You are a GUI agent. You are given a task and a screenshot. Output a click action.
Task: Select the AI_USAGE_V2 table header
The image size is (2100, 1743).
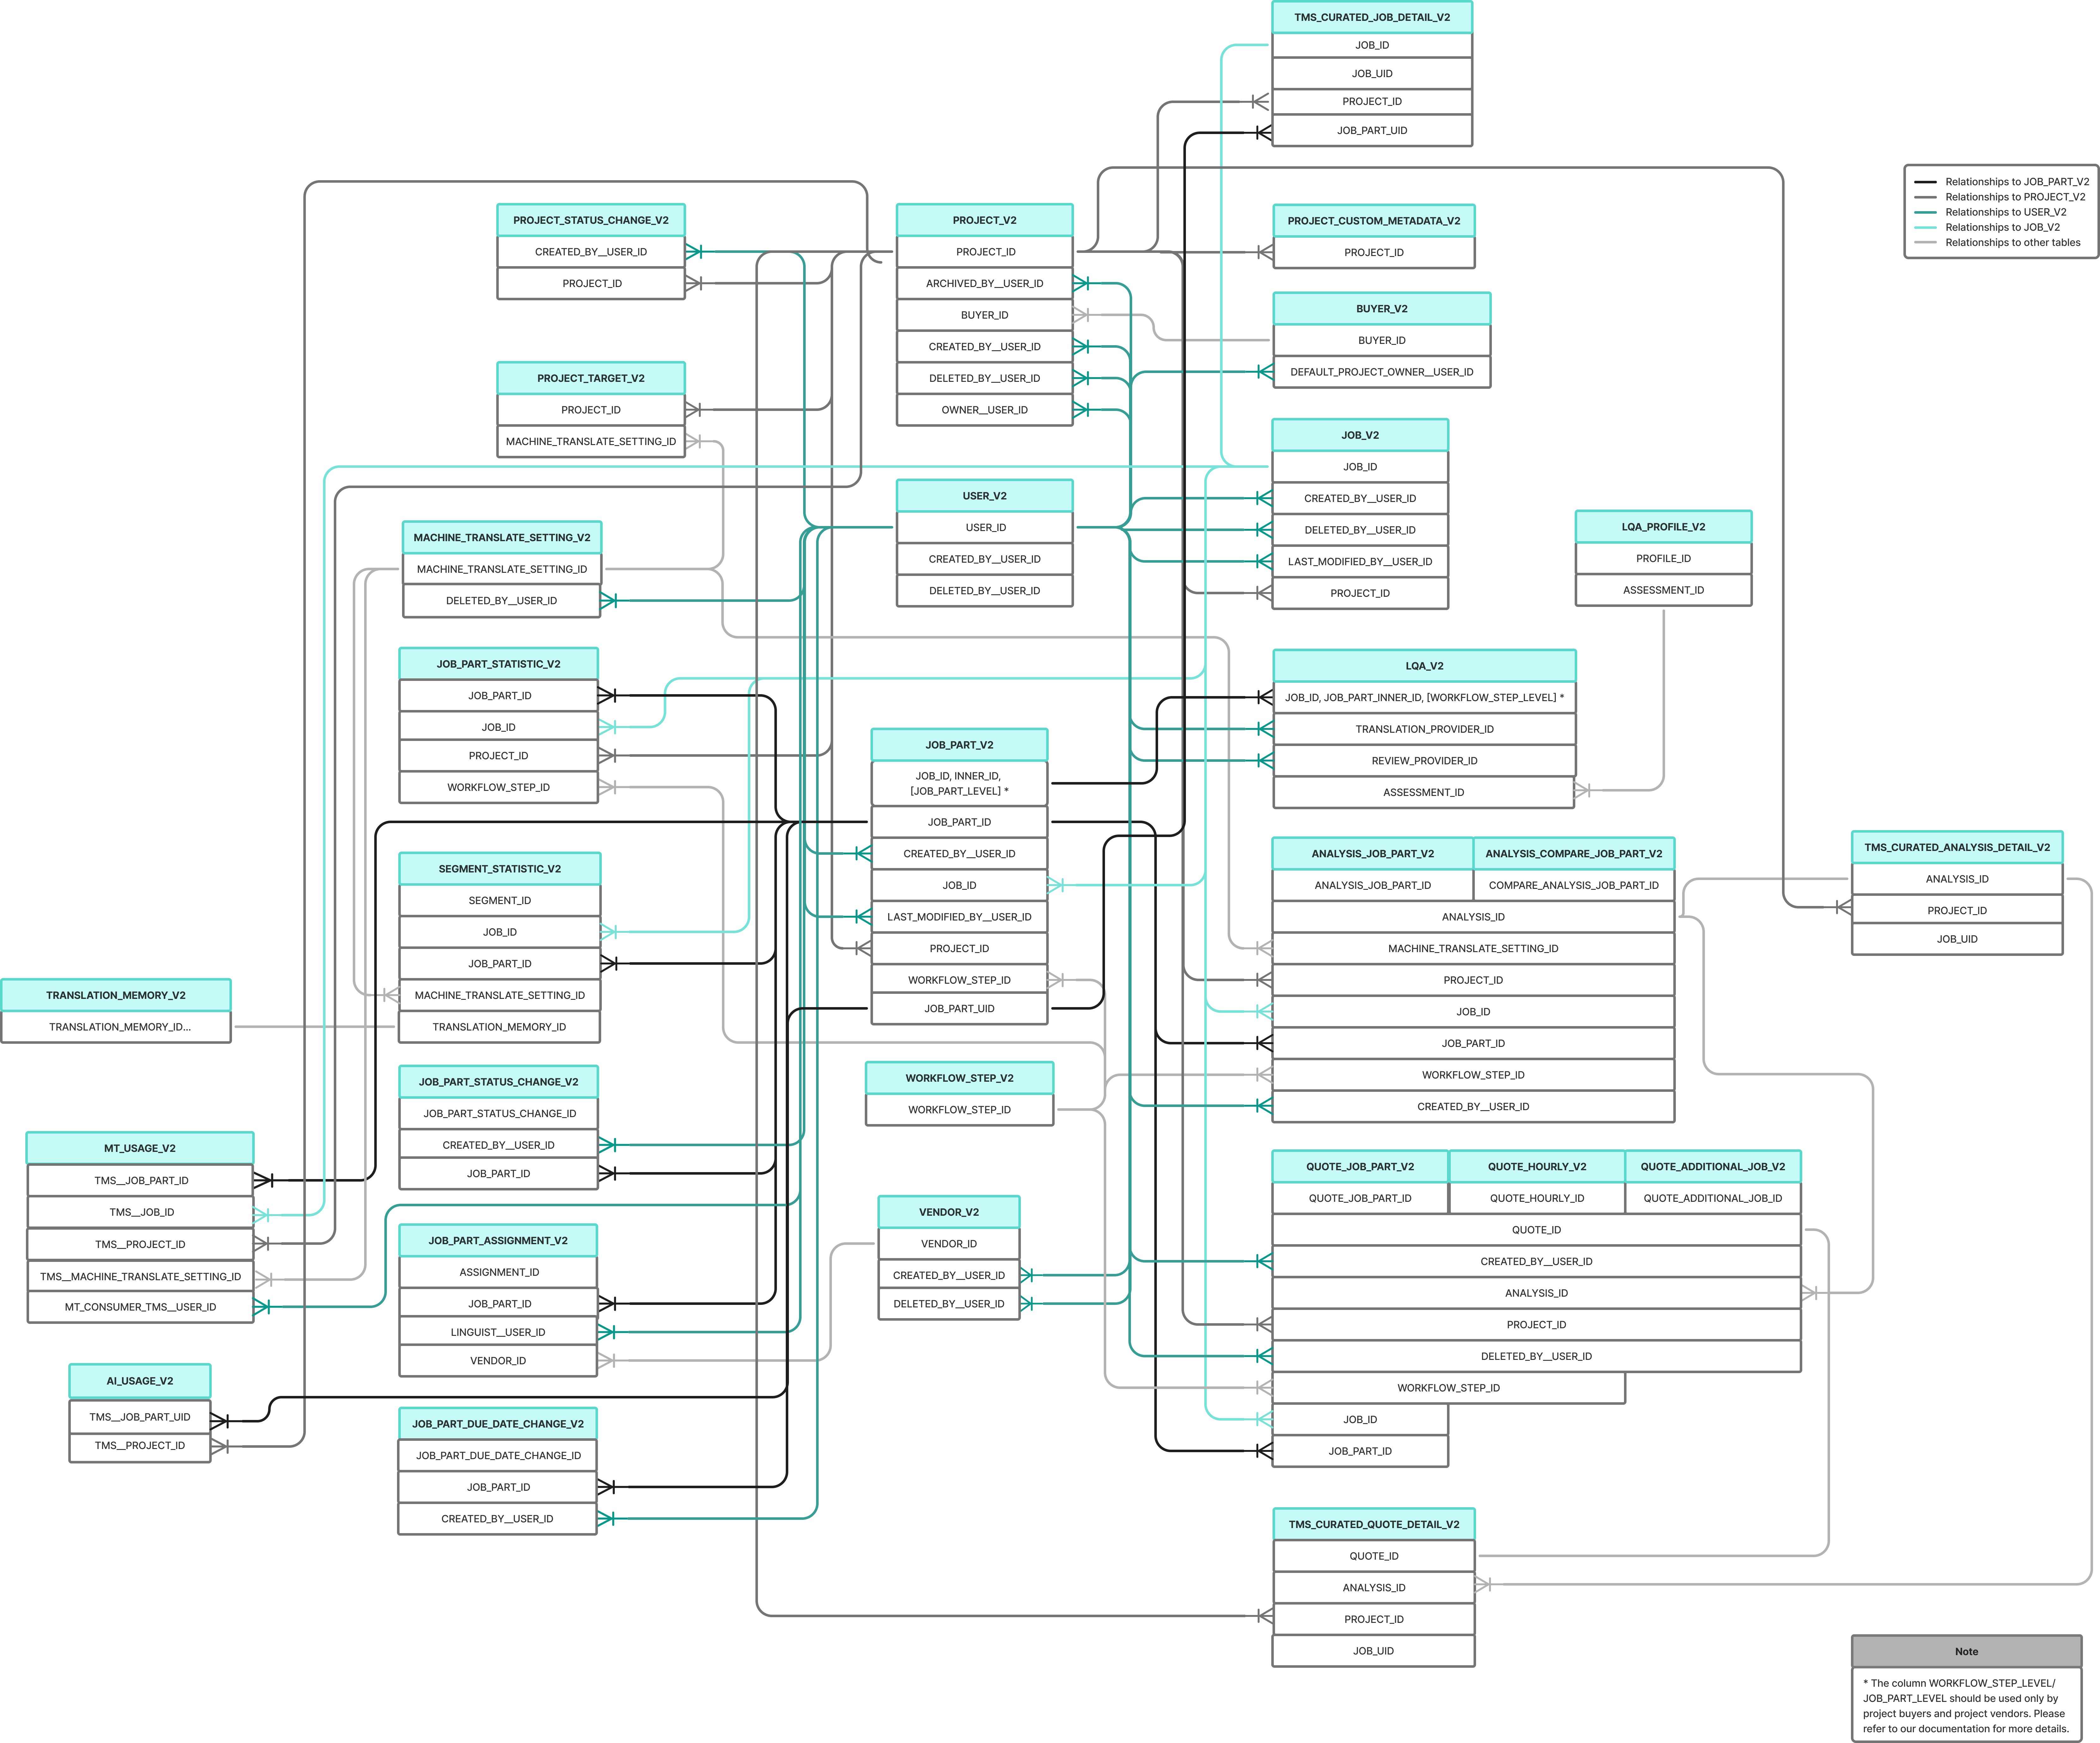[140, 1381]
